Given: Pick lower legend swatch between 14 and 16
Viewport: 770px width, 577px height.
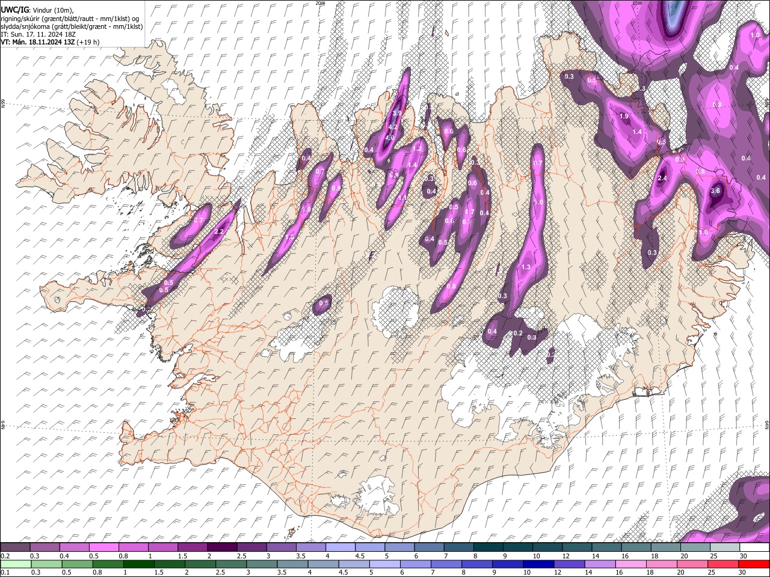Looking at the screenshot, I should tap(600, 564).
